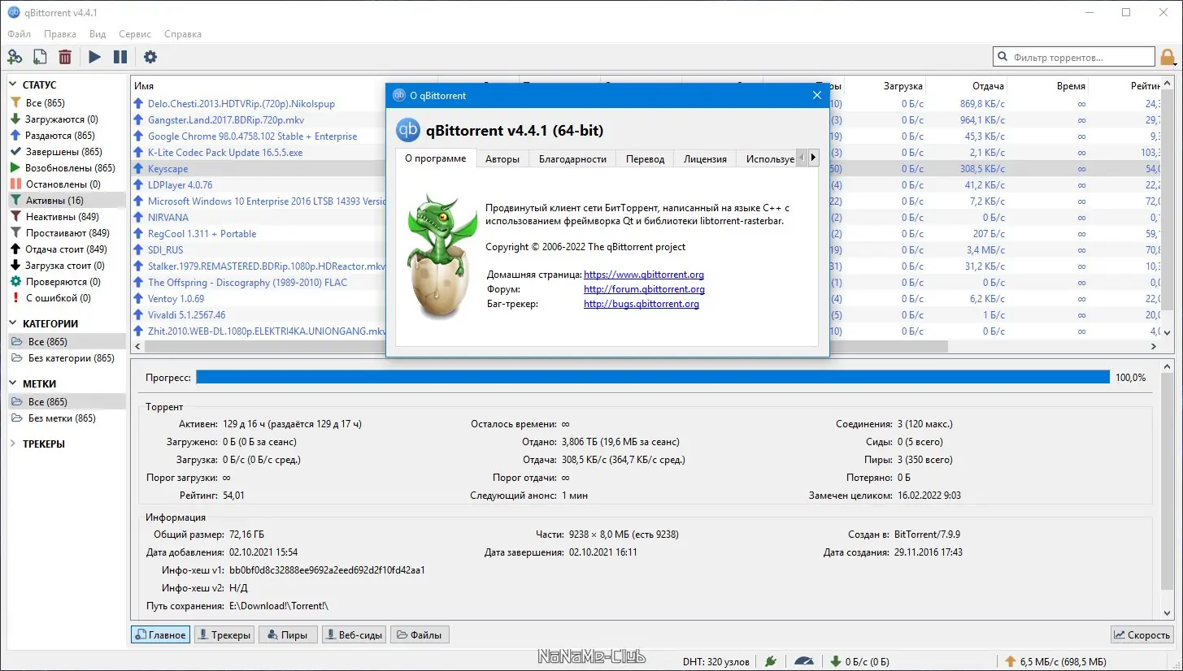The width and height of the screenshot is (1183, 671).
Task: Click the left tab-scroll arrow in About dialog
Action: click(802, 158)
